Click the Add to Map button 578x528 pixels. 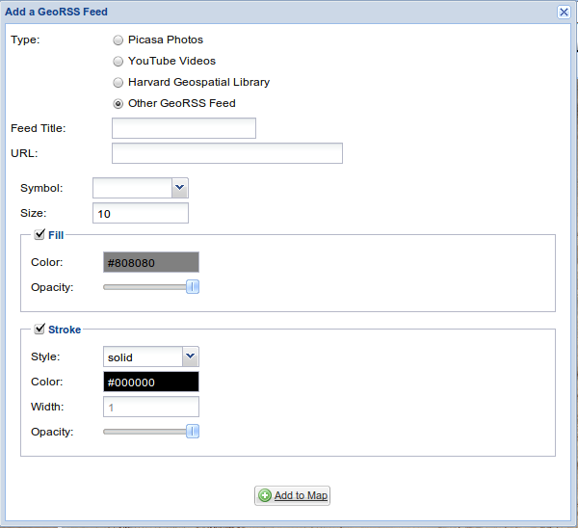pyautogui.click(x=292, y=495)
